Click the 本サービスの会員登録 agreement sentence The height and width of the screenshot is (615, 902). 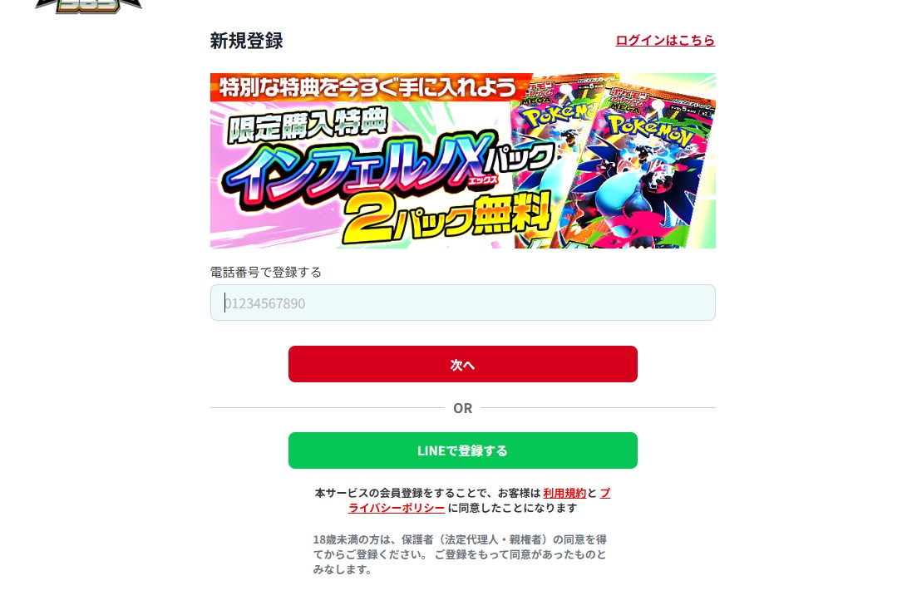[x=462, y=500]
